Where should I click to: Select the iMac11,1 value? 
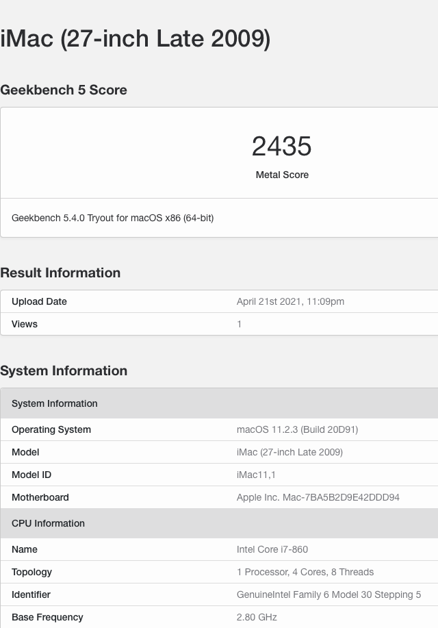pyautogui.click(x=256, y=475)
